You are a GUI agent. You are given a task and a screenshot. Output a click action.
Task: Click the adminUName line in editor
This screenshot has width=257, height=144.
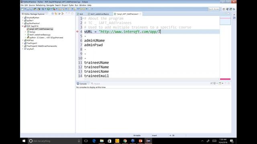94,40
